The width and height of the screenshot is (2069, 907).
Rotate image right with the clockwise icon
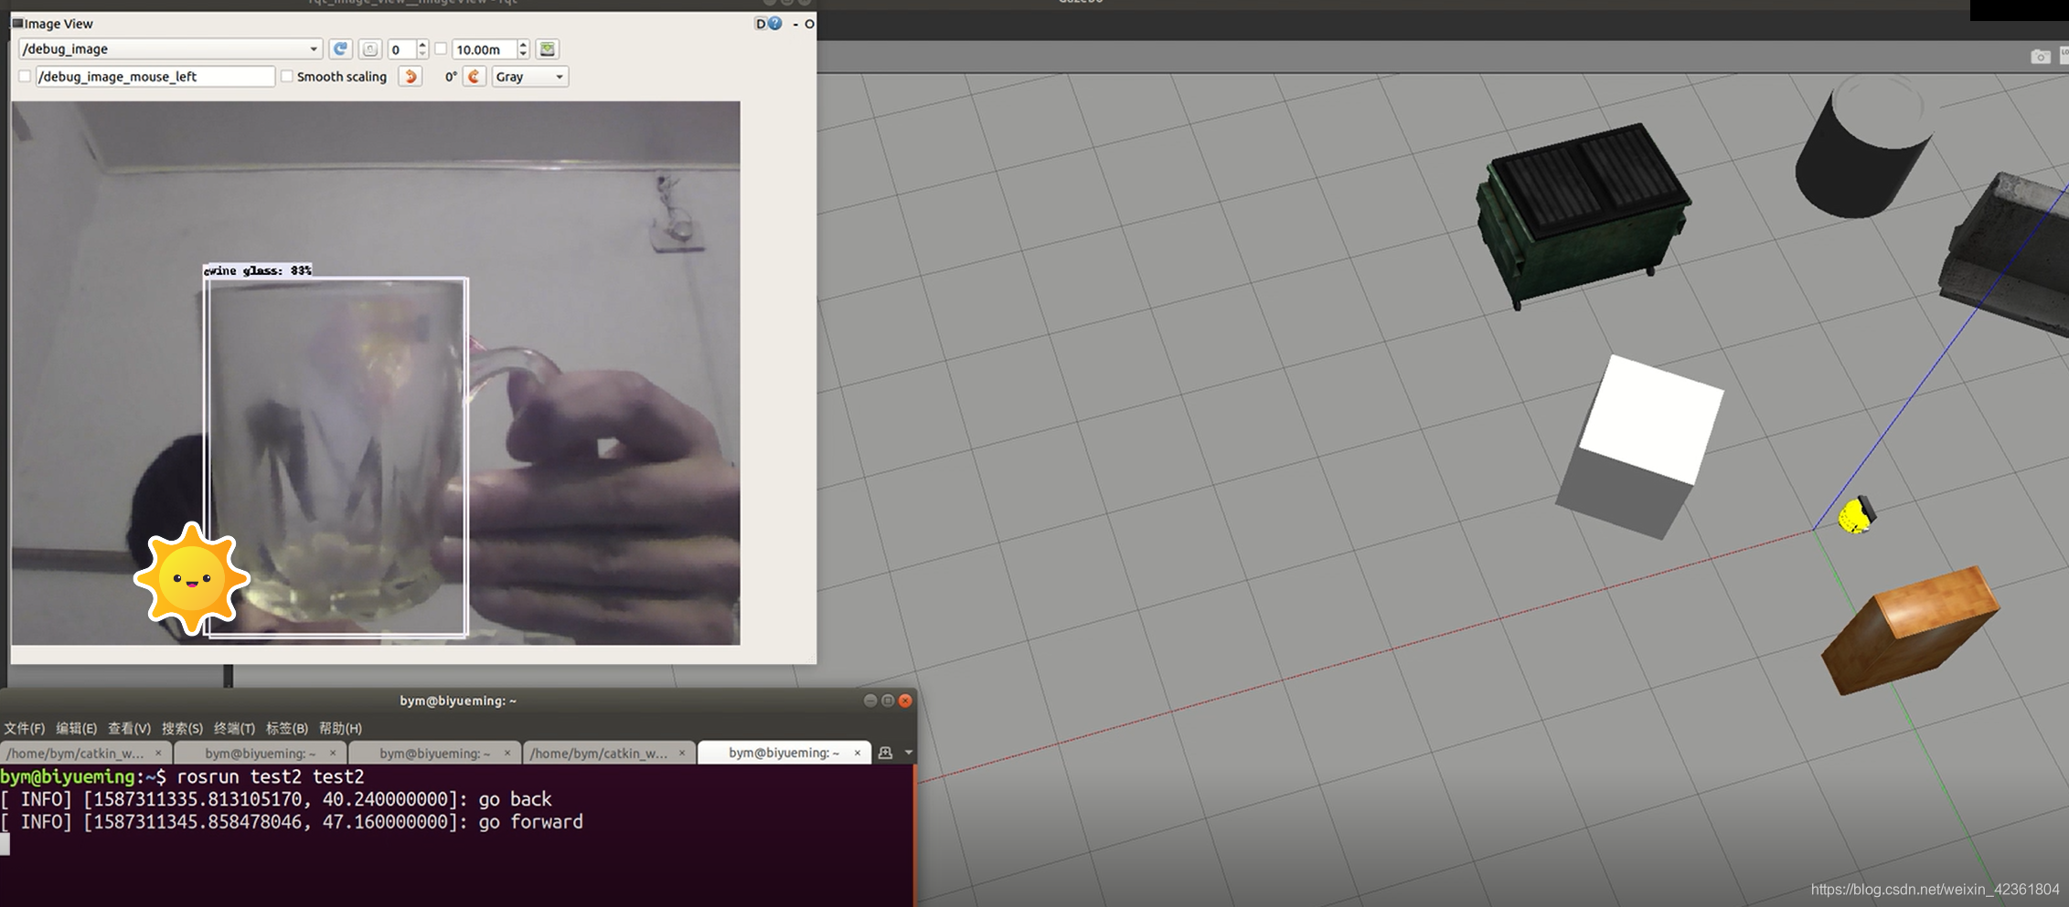click(x=474, y=77)
